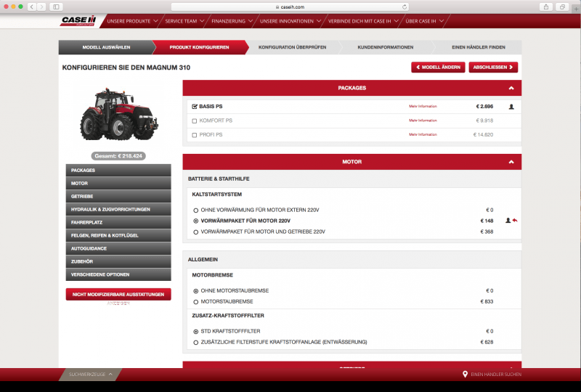Click the red undo arrow next to €148
The image size is (581, 392).
click(x=515, y=221)
